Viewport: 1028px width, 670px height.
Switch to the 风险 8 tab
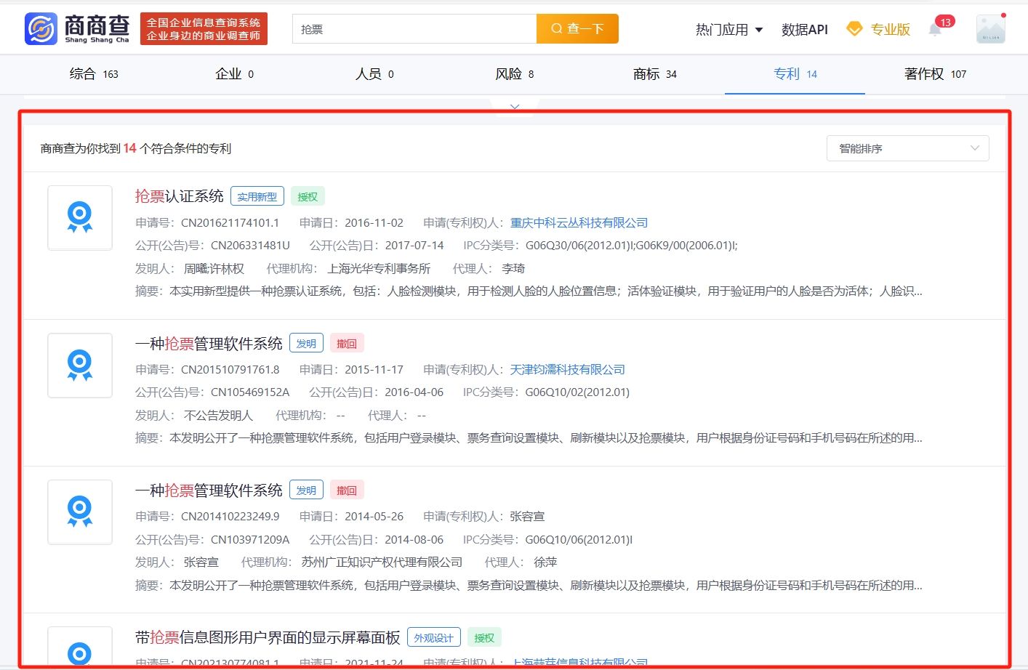pyautogui.click(x=515, y=73)
